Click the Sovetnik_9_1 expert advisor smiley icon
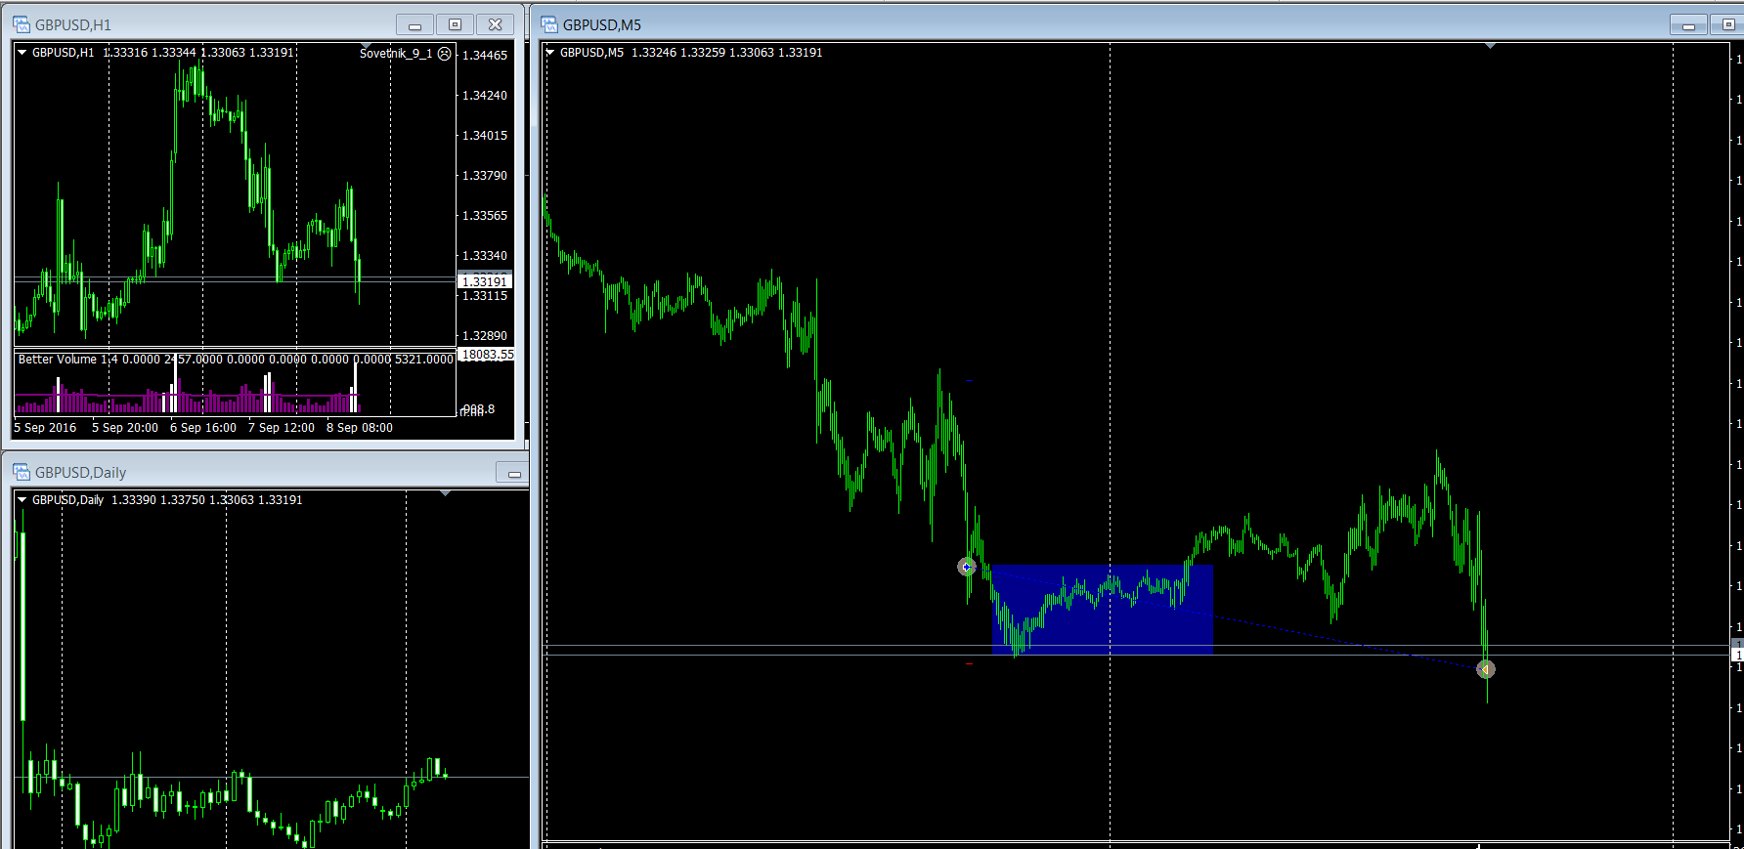Image resolution: width=1744 pixels, height=849 pixels. point(445,54)
